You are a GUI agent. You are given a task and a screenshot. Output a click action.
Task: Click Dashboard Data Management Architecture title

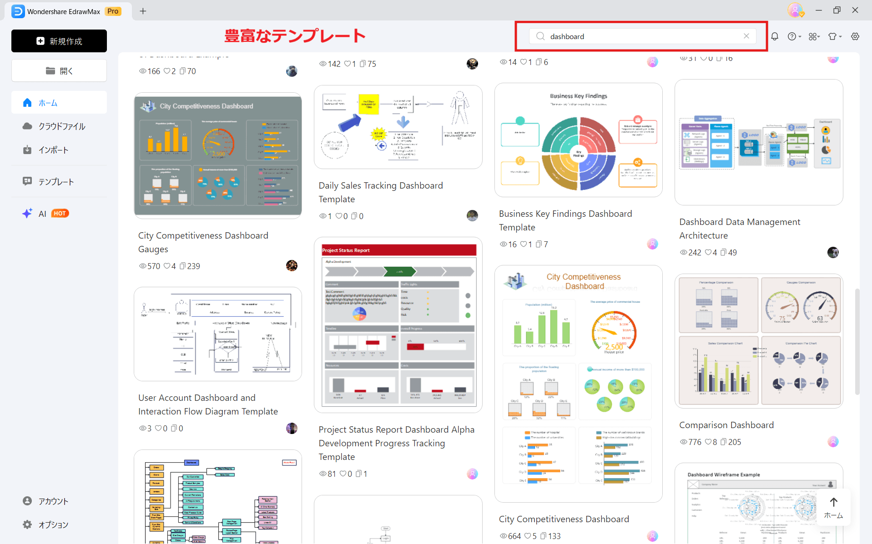point(740,229)
